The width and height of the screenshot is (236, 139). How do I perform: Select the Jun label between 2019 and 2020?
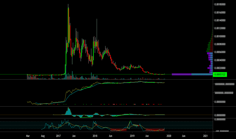(x=147, y=136)
